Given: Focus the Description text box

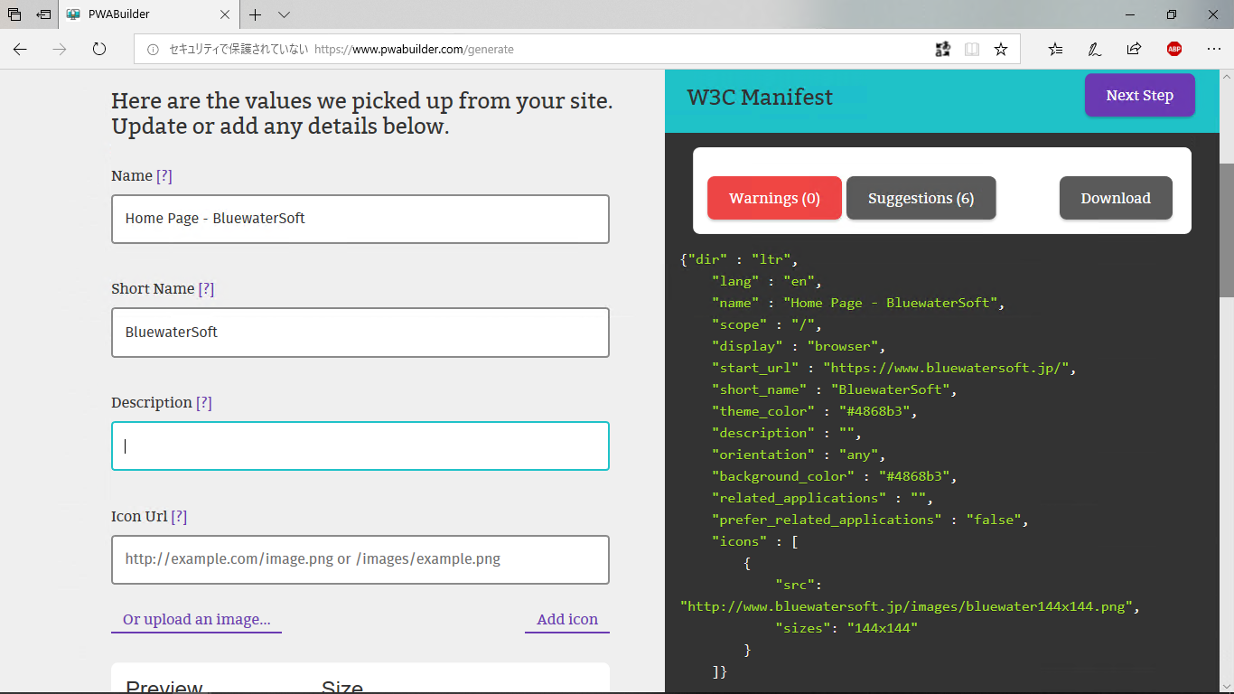Looking at the screenshot, I should [x=360, y=446].
